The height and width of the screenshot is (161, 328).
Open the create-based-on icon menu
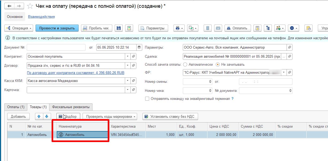tap(192, 28)
